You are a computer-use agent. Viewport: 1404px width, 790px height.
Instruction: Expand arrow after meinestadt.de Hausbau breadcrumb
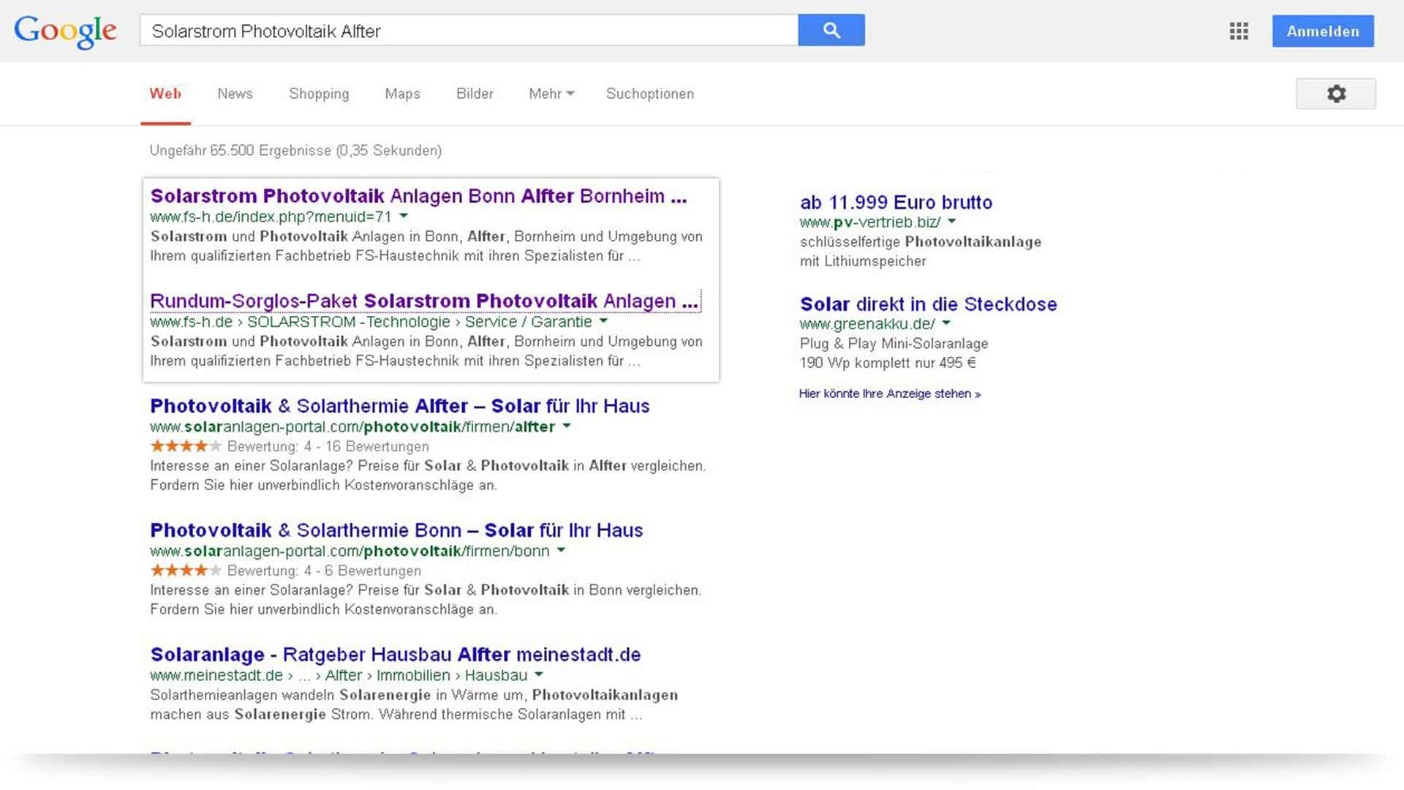point(539,674)
